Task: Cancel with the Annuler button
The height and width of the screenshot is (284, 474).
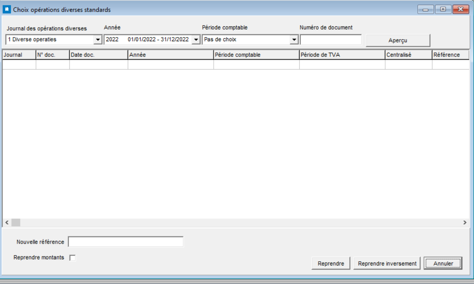Action: pos(443,263)
